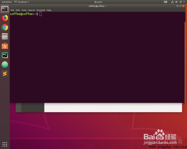Launch Google Chrome from the dock
The width and height of the screenshot is (187, 149).
click(5, 27)
